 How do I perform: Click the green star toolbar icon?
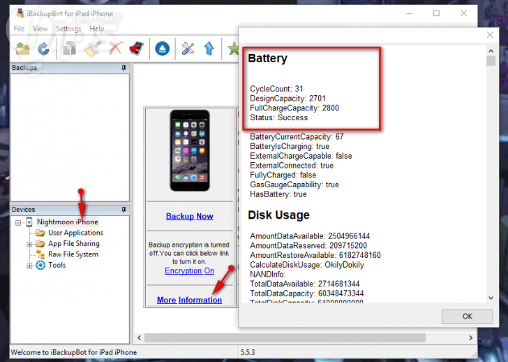pos(233,49)
